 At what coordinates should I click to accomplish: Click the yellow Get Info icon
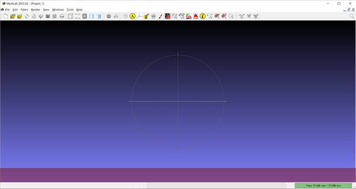point(202,16)
